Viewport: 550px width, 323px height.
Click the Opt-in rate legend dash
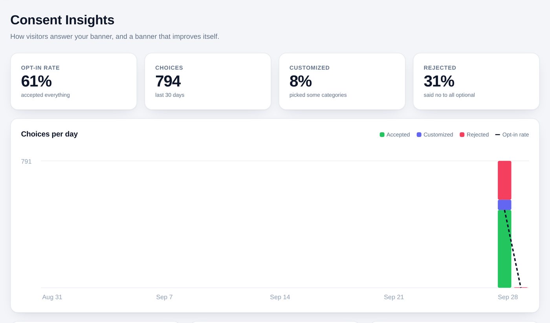click(x=498, y=135)
